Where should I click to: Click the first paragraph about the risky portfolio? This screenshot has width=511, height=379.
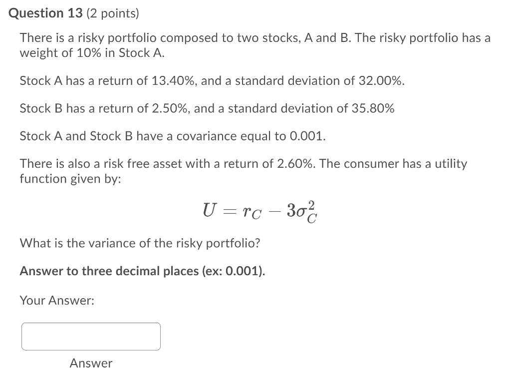click(255, 45)
